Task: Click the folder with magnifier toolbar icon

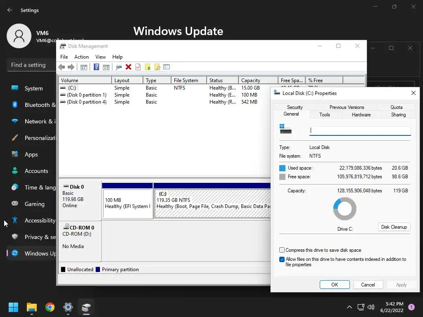Action: [157, 67]
